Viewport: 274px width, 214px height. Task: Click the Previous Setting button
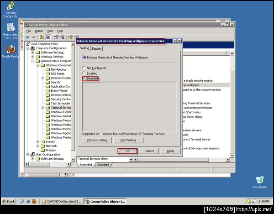pos(97,140)
